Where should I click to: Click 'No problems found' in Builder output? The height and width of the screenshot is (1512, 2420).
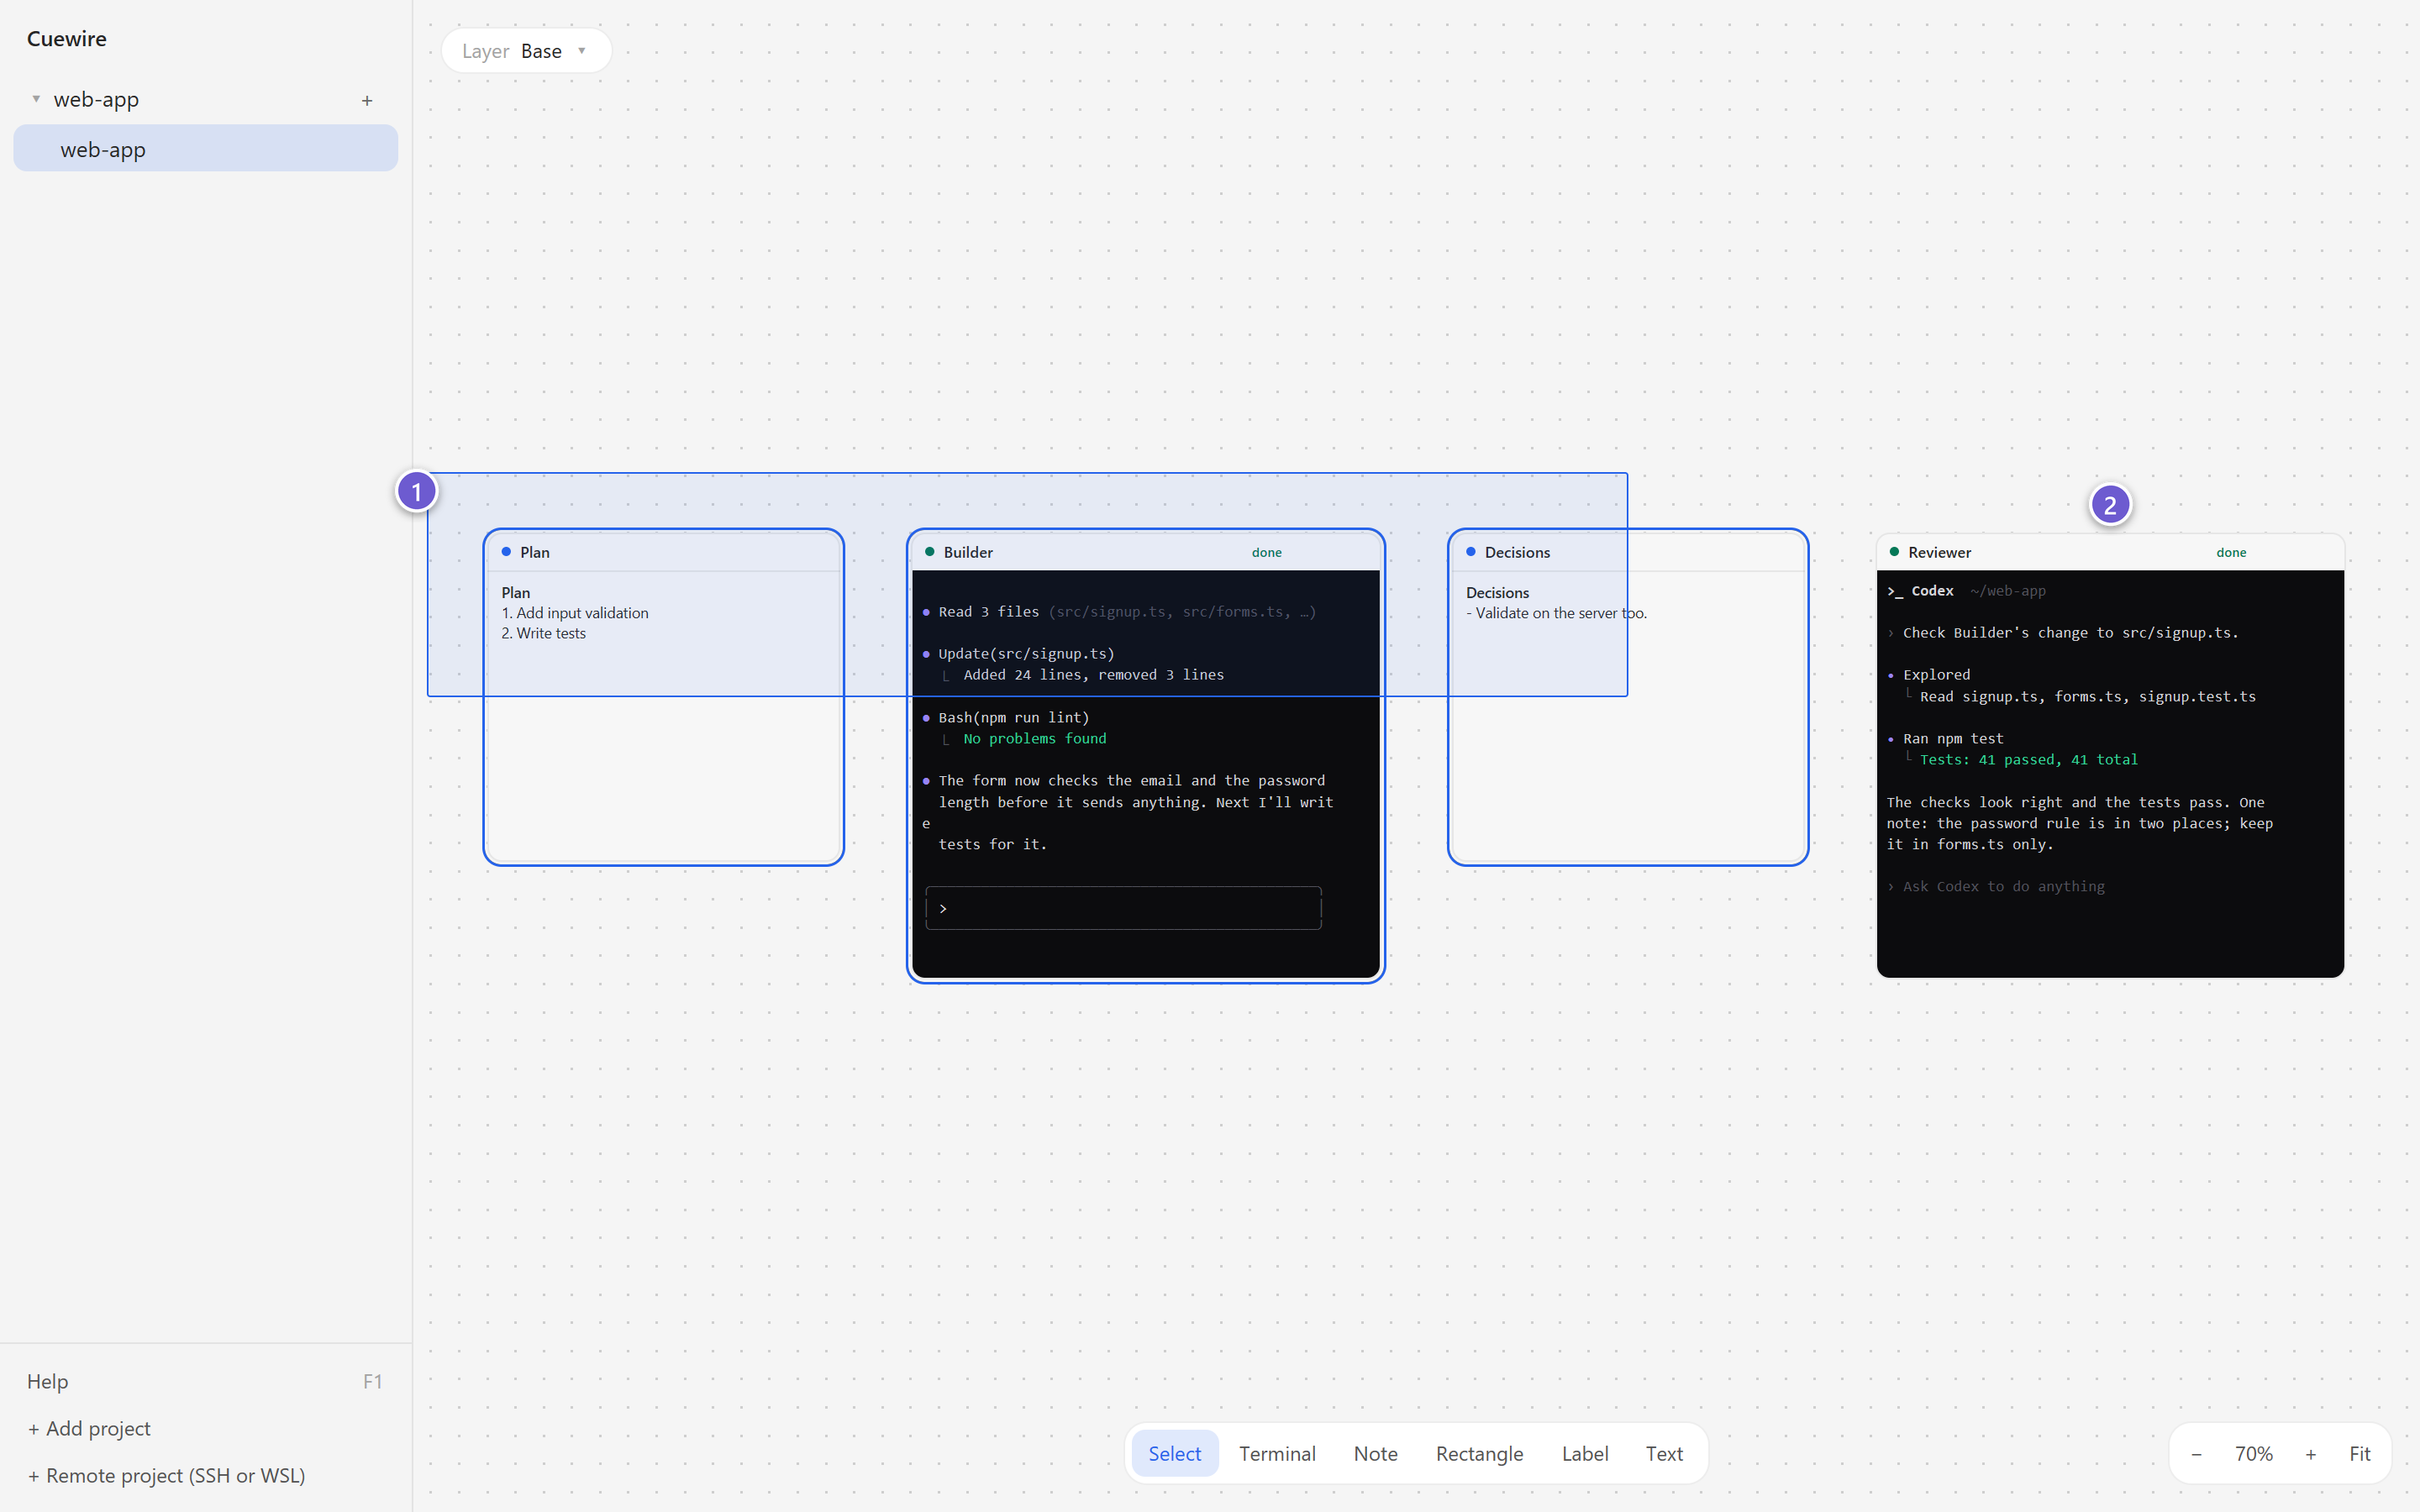(x=1034, y=738)
